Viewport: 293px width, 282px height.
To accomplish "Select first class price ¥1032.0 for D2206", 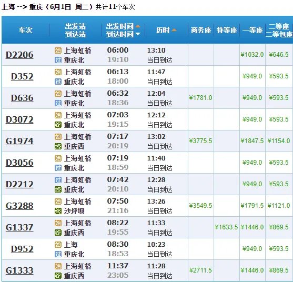I will (252, 55).
